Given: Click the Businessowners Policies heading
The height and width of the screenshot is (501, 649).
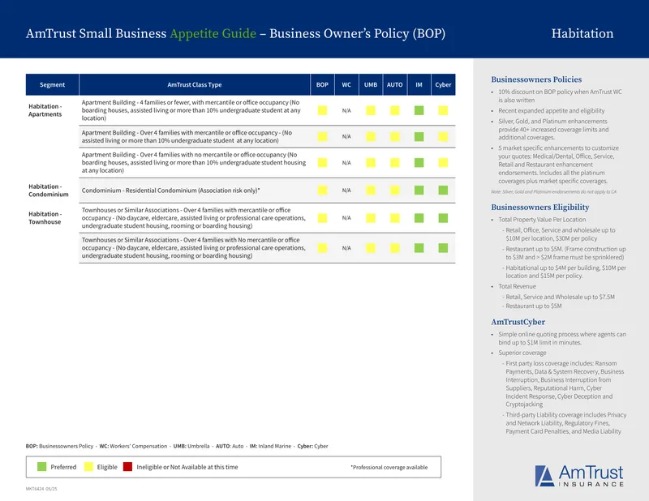Looking at the screenshot, I should click(x=536, y=79).
